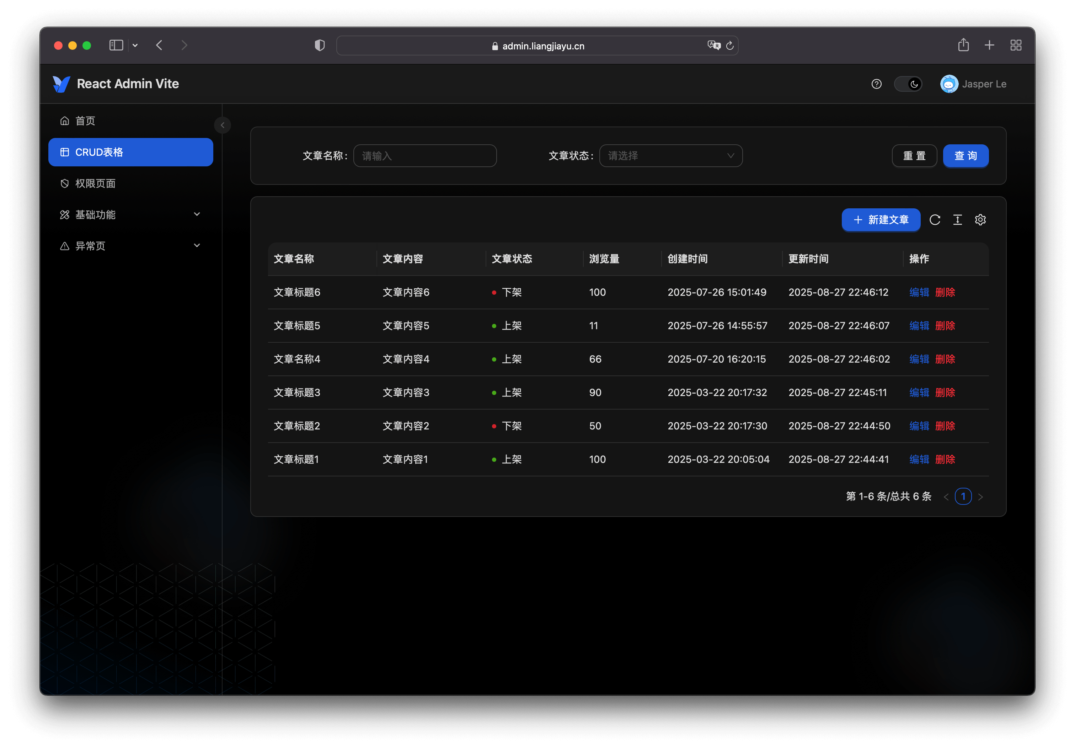Open the 文章状态 select dropdown
This screenshot has width=1075, height=748.
[x=670, y=155]
